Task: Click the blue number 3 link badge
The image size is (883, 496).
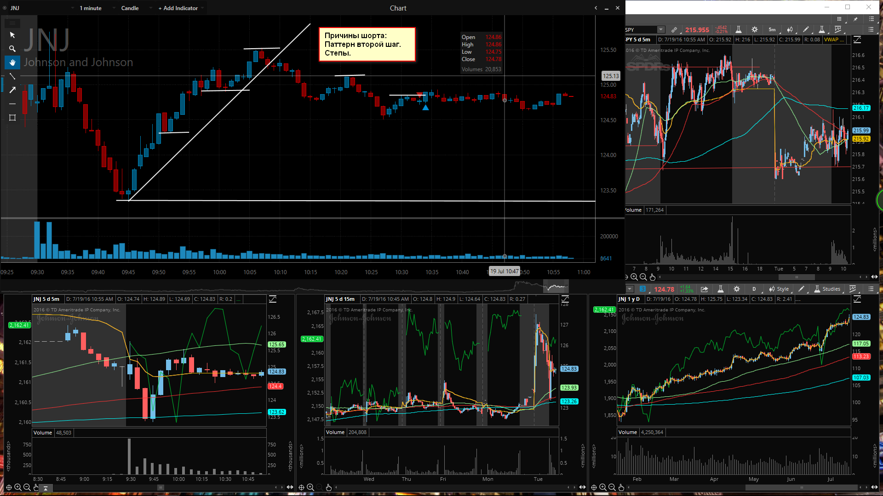Action: [643, 289]
